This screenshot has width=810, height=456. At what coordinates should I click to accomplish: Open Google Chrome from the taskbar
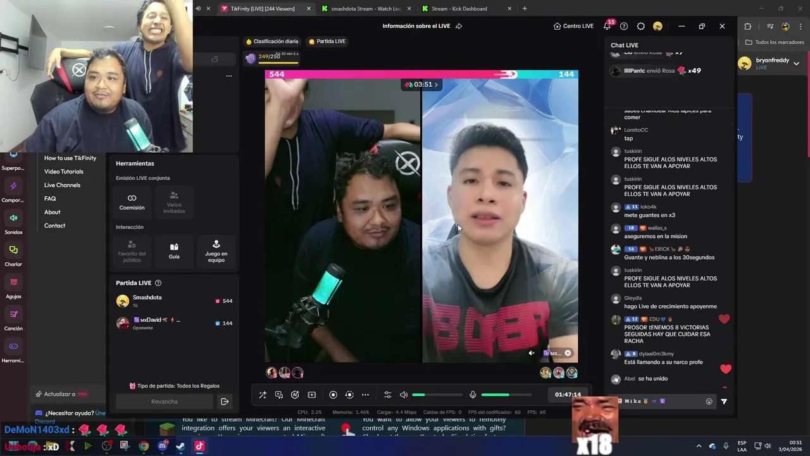tap(144, 446)
